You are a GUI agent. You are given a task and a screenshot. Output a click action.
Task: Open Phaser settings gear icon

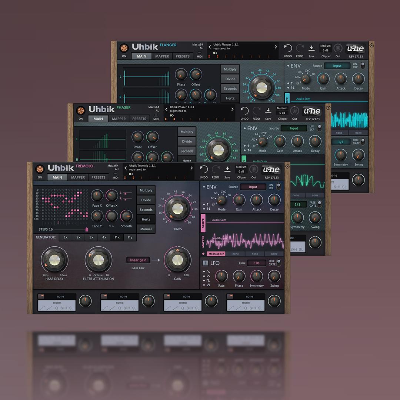point(328,108)
